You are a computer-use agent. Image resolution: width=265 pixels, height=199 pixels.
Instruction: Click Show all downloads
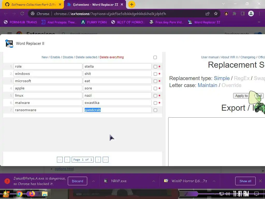click(245, 181)
